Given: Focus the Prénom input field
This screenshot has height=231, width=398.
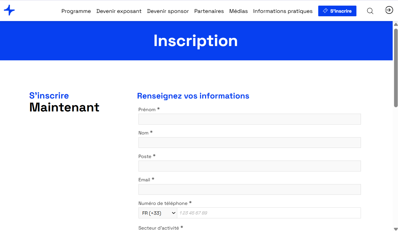Looking at the screenshot, I should click(x=249, y=119).
